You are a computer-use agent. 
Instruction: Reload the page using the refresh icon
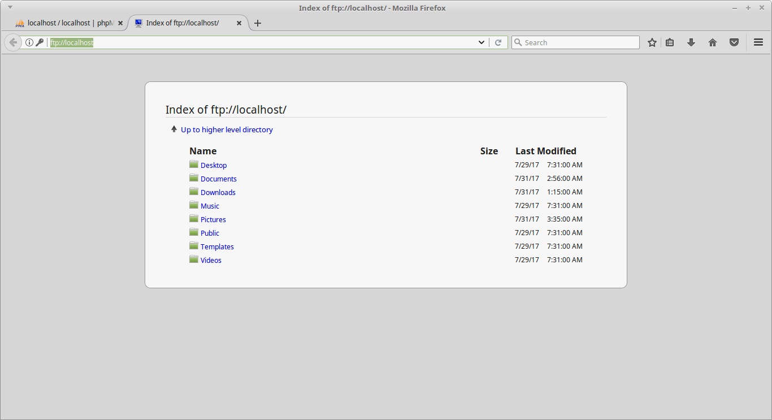point(498,42)
